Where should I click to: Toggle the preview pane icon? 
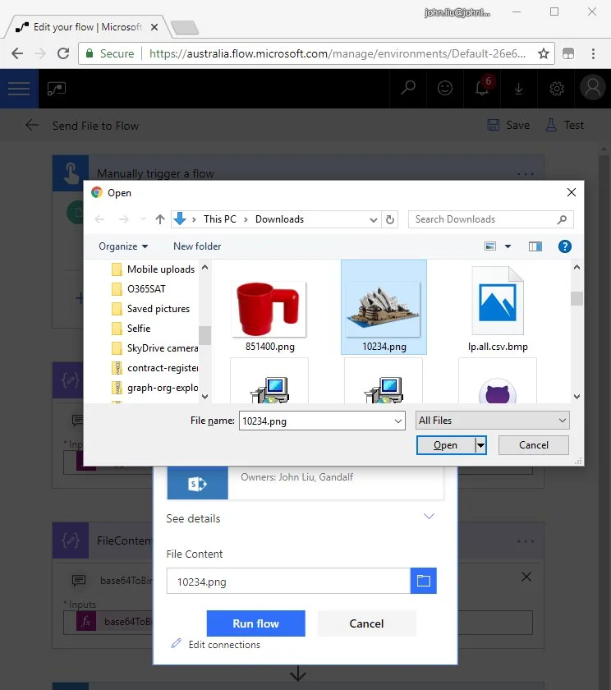[535, 246]
